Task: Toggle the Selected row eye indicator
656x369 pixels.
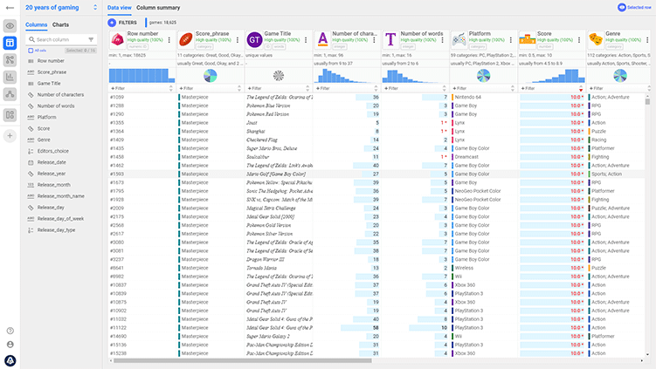Action: [x=622, y=8]
